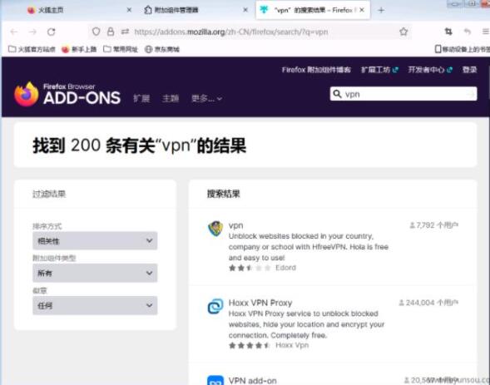Click the 244,004 个用户 count
Viewport: 490px width, 385px height.
[428, 303]
